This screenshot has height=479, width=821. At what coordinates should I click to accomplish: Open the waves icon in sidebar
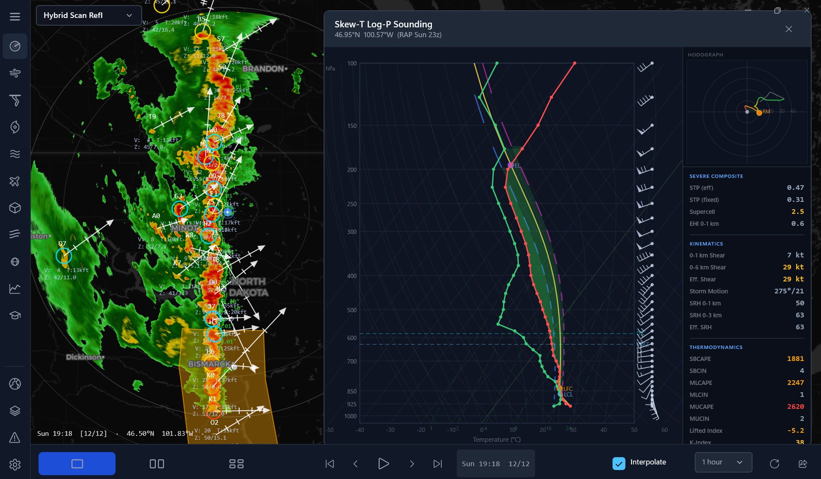(15, 154)
